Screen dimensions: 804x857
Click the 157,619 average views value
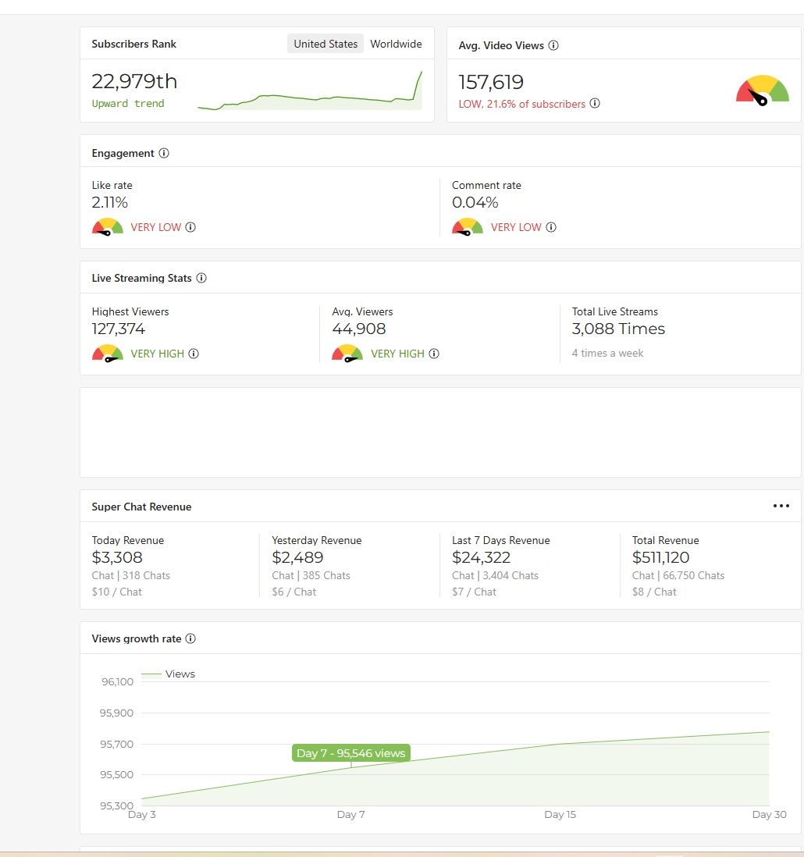[491, 82]
